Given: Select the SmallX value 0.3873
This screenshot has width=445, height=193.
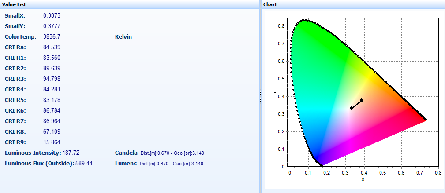Looking at the screenshot, I should (x=52, y=15).
